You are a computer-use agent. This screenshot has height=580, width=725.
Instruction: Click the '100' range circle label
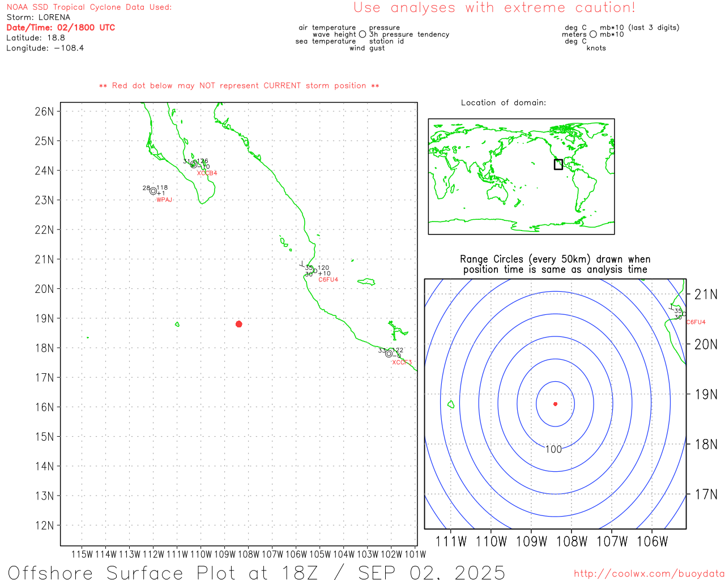pos(553,449)
